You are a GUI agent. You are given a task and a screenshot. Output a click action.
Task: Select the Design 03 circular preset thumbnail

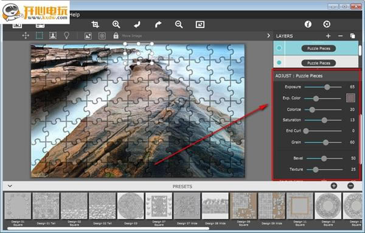(x=131, y=206)
